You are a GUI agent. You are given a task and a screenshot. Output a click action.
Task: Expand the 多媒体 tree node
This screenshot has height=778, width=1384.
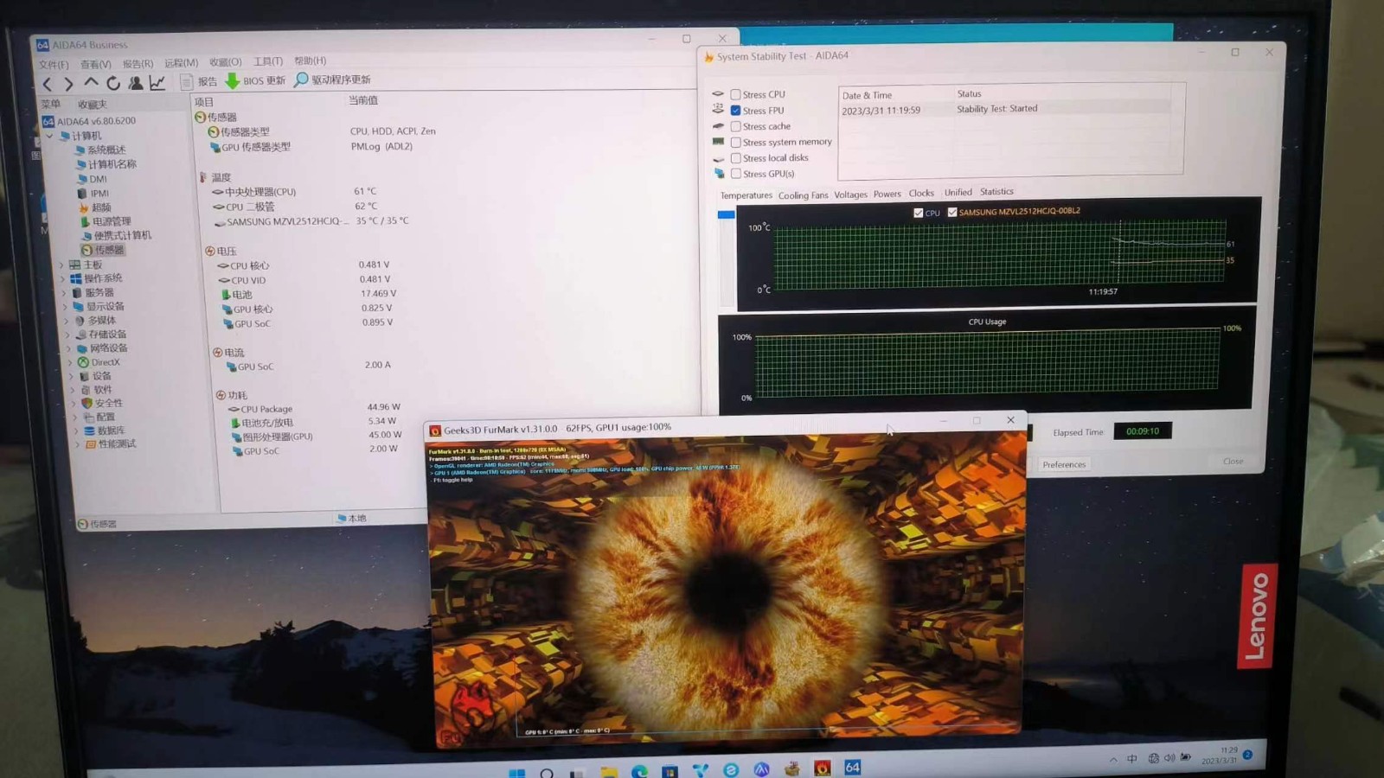point(67,321)
